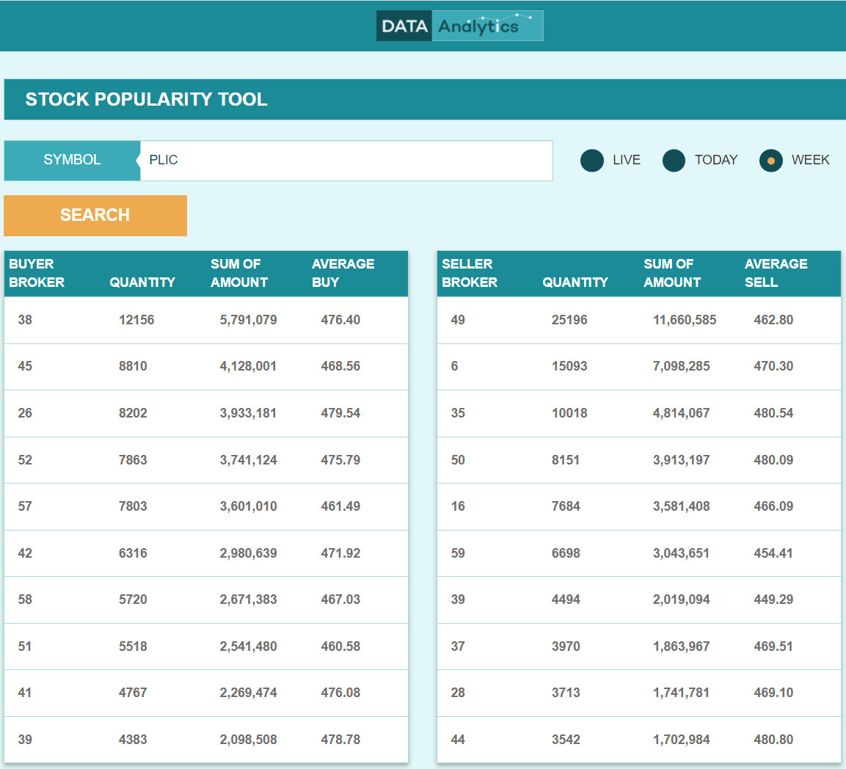The width and height of the screenshot is (846, 769).
Task: Select the WEEK radio button
Action: coord(771,160)
